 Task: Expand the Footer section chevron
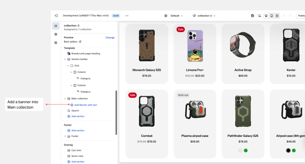65,136
